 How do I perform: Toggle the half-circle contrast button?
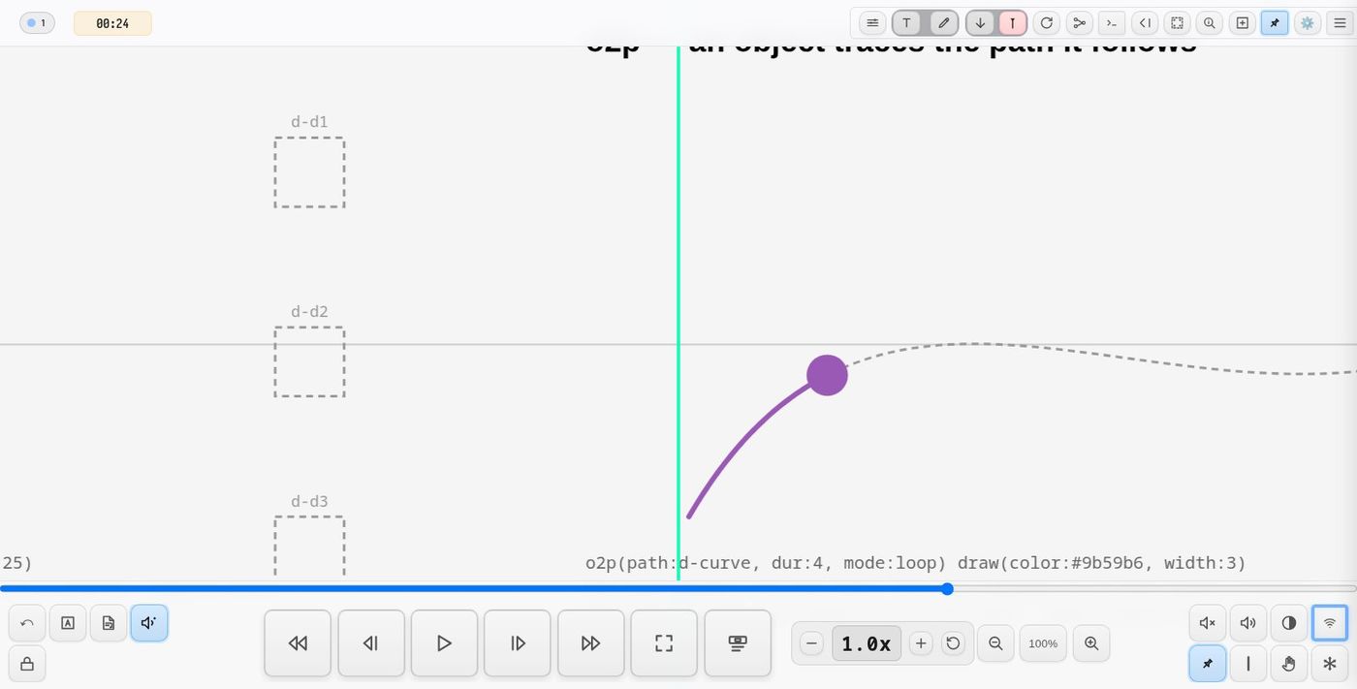coord(1289,623)
